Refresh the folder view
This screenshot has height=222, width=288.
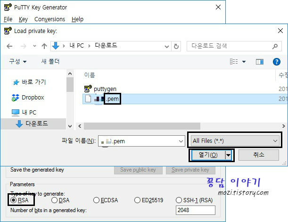[176, 46]
